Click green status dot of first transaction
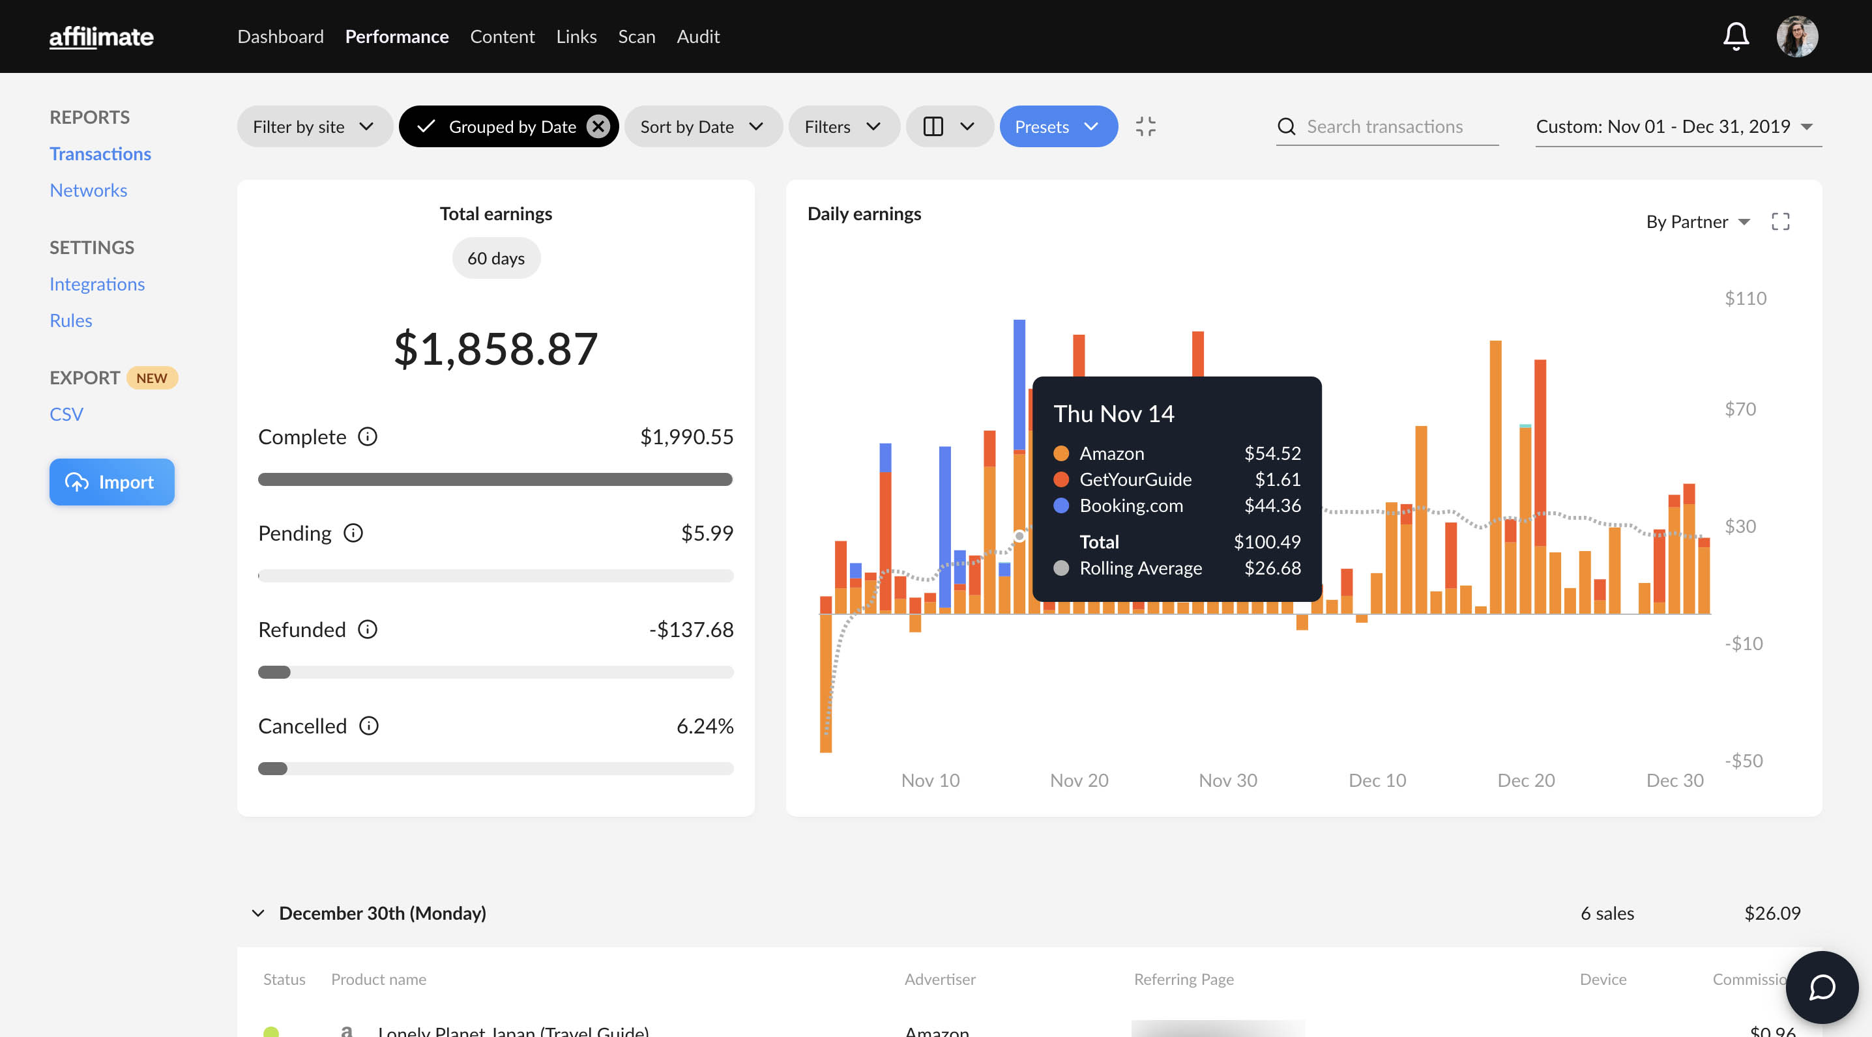 click(x=271, y=1032)
